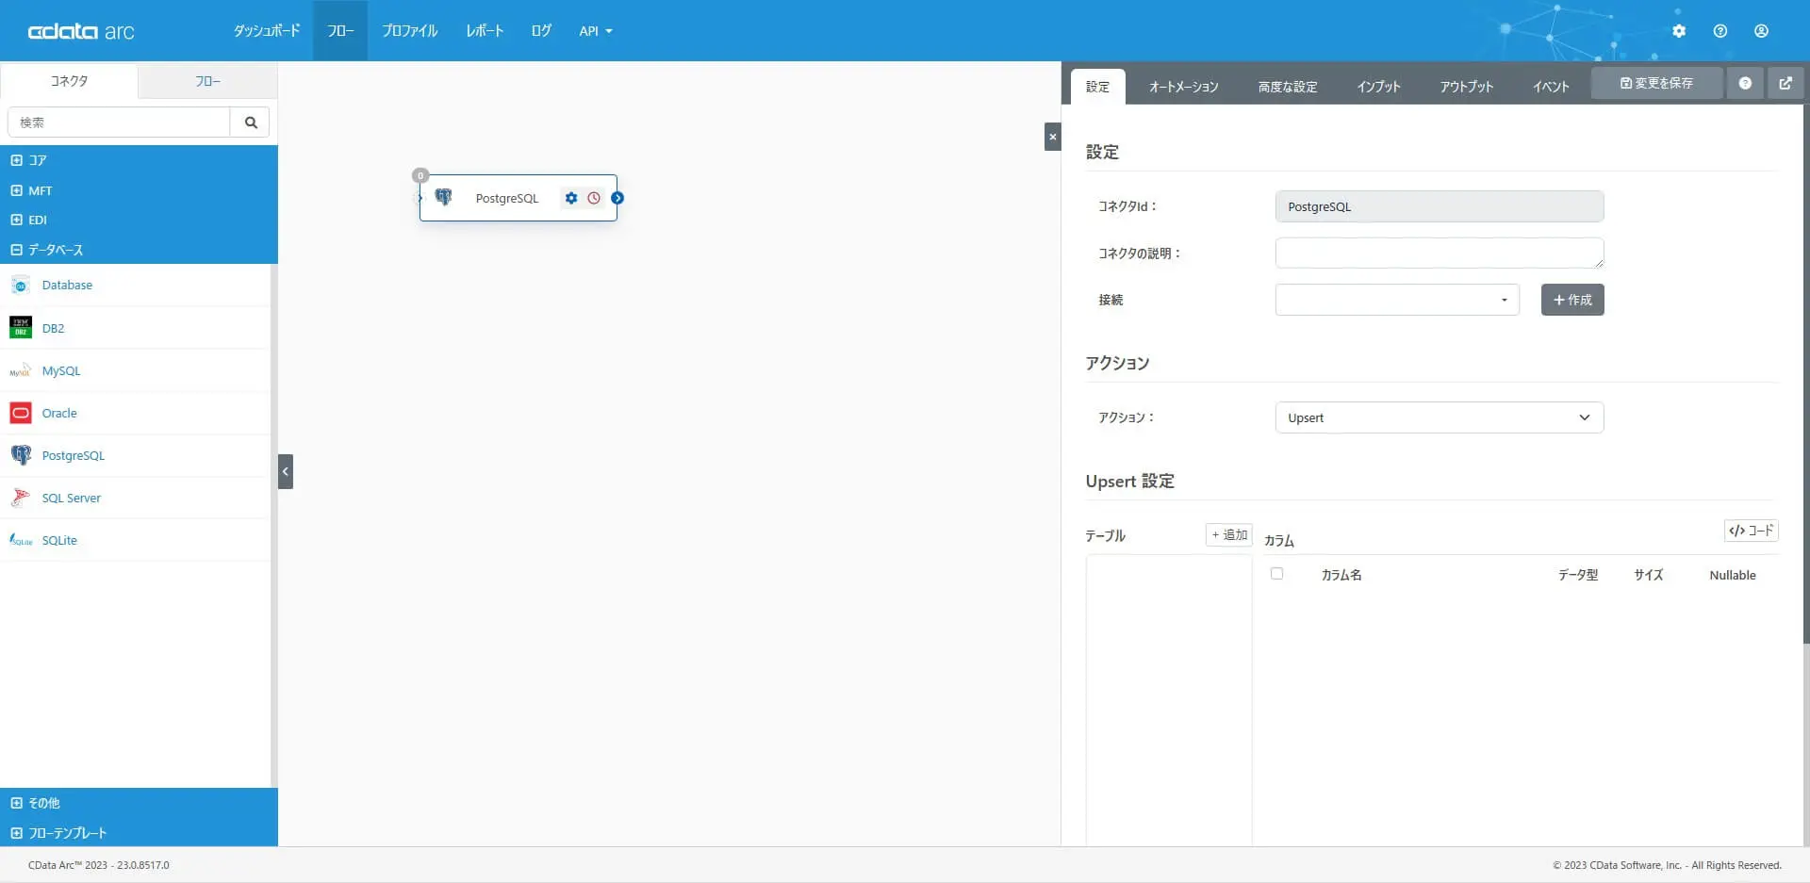Click the + 作成 connection button
Image resolution: width=1810 pixels, height=883 pixels.
pyautogui.click(x=1572, y=300)
